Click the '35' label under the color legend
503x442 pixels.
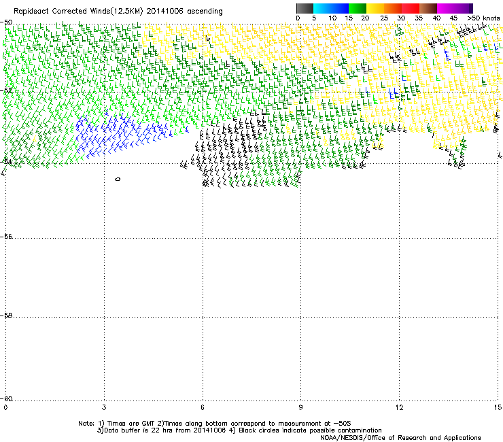(x=419, y=18)
